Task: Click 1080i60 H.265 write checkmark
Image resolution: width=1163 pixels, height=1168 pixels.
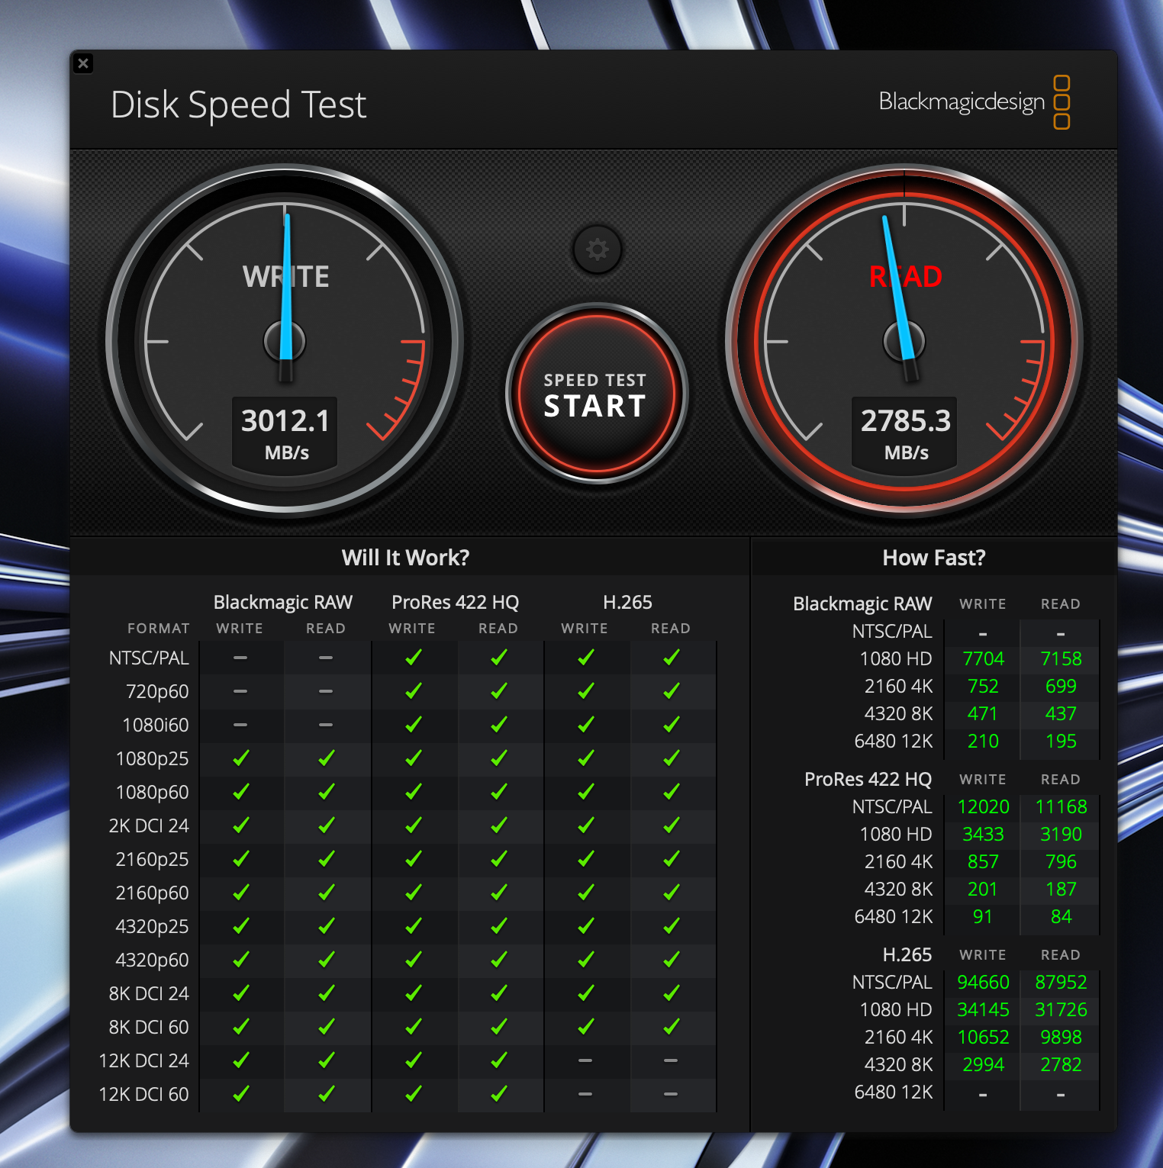Action: click(586, 725)
